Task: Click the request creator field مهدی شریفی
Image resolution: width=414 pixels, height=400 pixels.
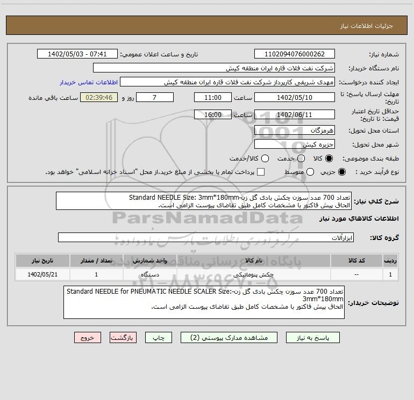Action: click(x=227, y=82)
